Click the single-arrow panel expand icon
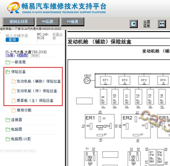The width and height of the screenshot is (170, 166). [134, 24]
